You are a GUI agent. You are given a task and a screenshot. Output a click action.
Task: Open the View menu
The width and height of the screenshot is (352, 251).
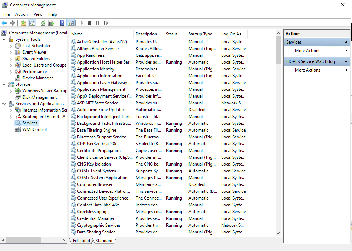click(x=38, y=14)
